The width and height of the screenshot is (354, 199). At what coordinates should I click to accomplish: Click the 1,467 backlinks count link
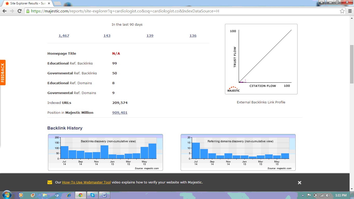pyautogui.click(x=64, y=36)
